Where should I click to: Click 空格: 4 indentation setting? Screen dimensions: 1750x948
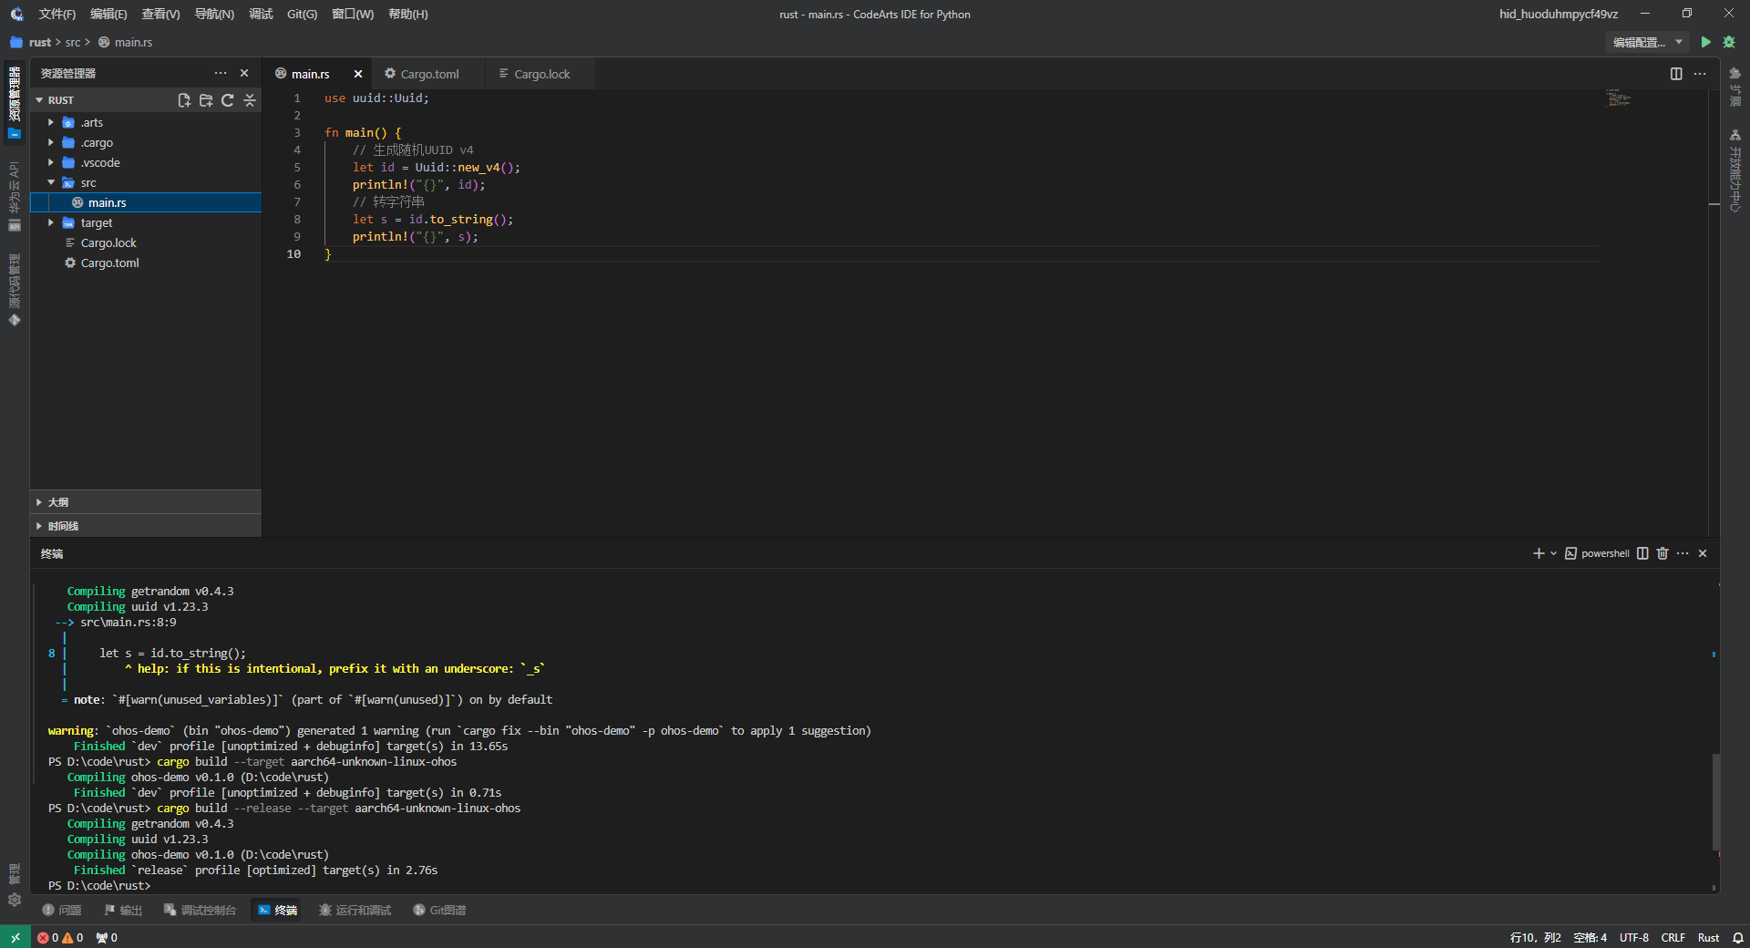[x=1590, y=937]
